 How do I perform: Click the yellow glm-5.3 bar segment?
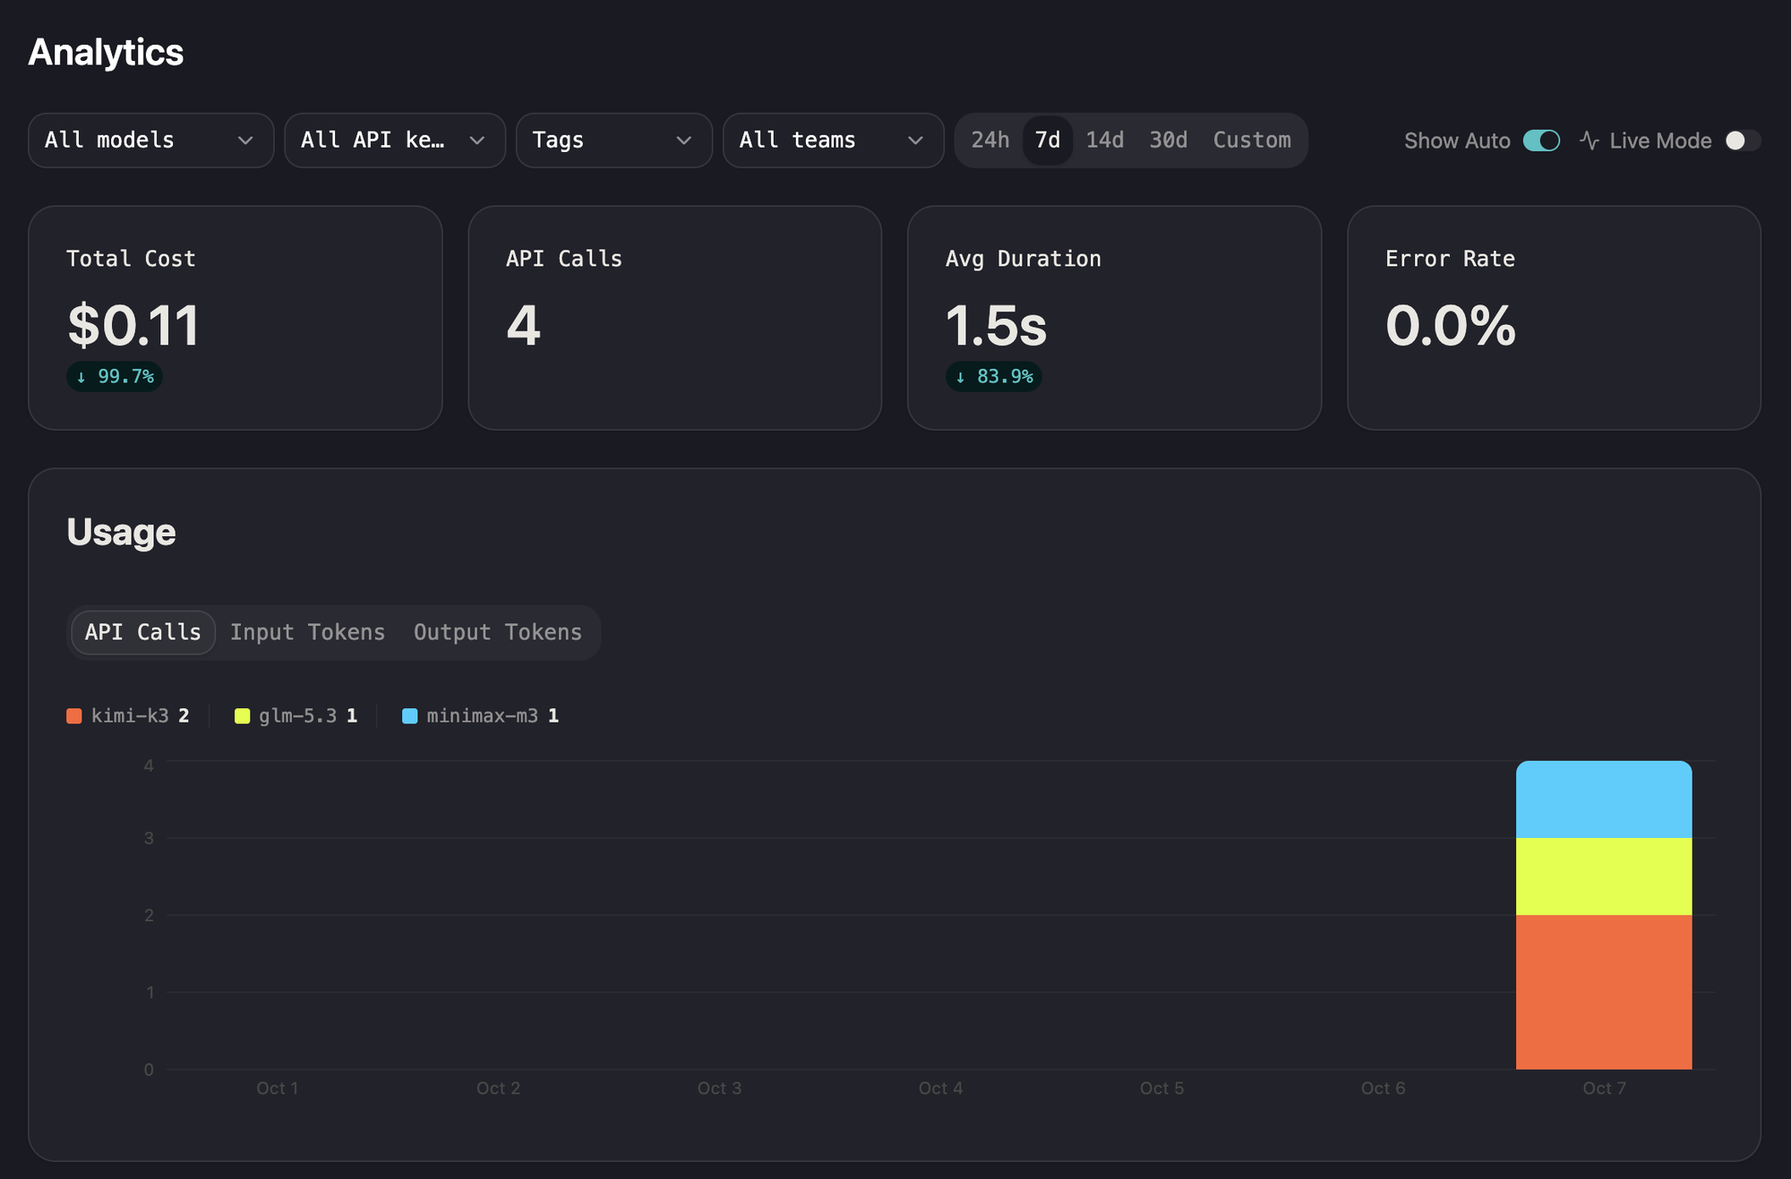(x=1604, y=876)
